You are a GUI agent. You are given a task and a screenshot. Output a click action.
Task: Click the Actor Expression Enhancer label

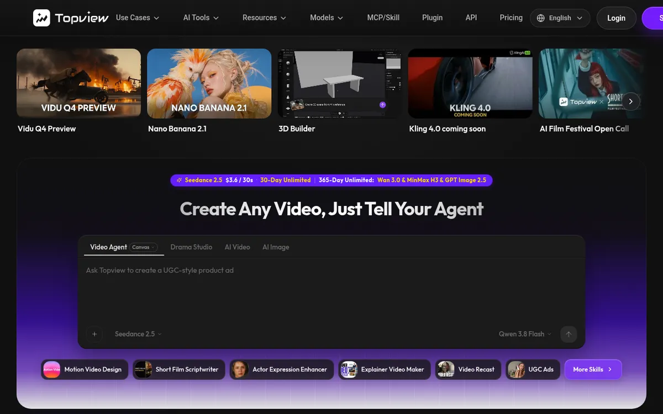pos(290,369)
